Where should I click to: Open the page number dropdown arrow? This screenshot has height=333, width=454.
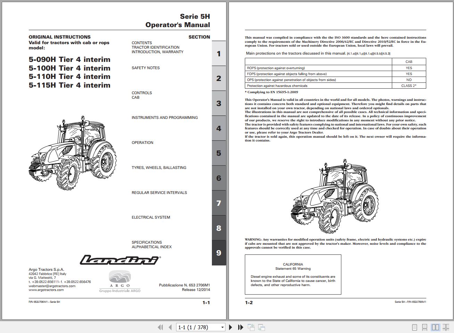tap(223, 327)
